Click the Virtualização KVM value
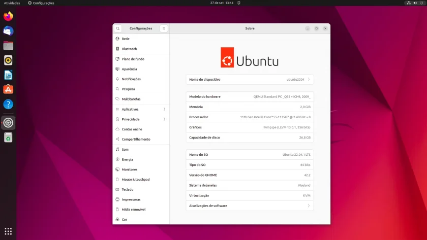This screenshot has height=240, width=427. click(x=307, y=195)
